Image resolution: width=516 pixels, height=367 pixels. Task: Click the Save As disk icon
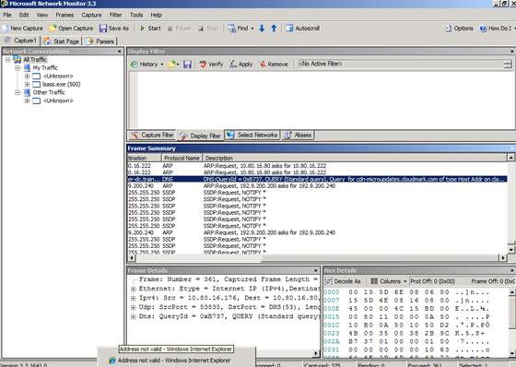pos(103,29)
